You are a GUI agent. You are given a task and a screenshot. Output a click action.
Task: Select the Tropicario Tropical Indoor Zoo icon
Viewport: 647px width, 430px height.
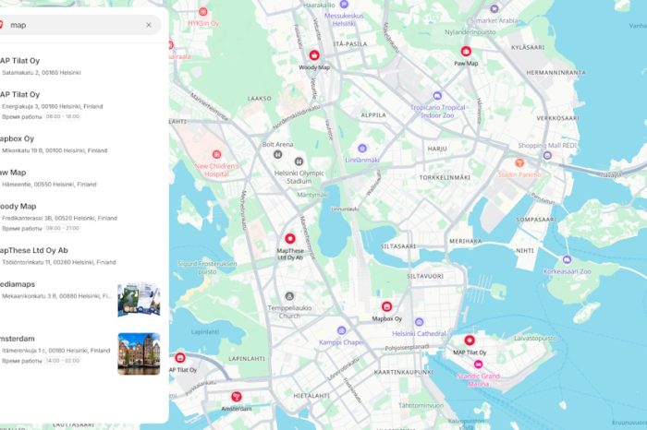click(x=437, y=96)
